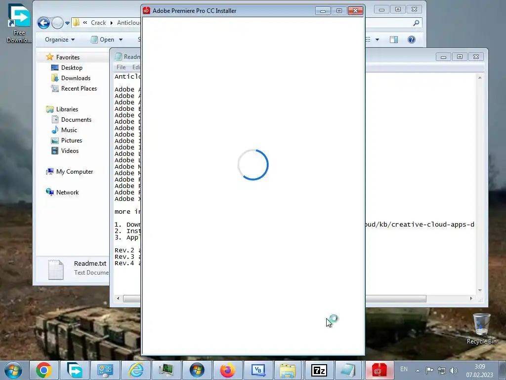The height and width of the screenshot is (380, 506).
Task: Click the Adobe installer title bar icon
Action: [x=146, y=11]
